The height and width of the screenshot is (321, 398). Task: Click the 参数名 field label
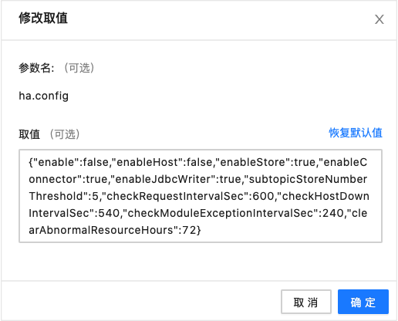click(36, 68)
